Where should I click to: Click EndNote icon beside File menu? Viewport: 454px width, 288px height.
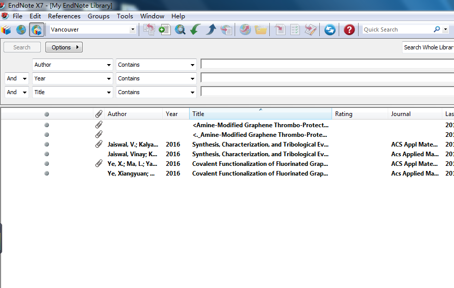click(x=5, y=16)
